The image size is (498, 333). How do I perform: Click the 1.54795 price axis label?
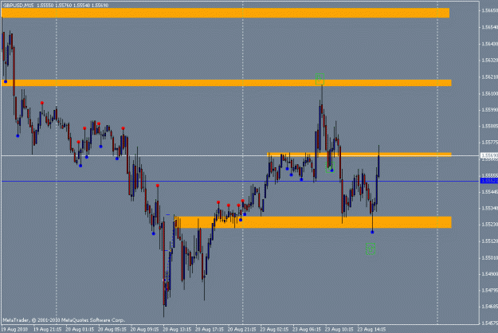(x=489, y=290)
